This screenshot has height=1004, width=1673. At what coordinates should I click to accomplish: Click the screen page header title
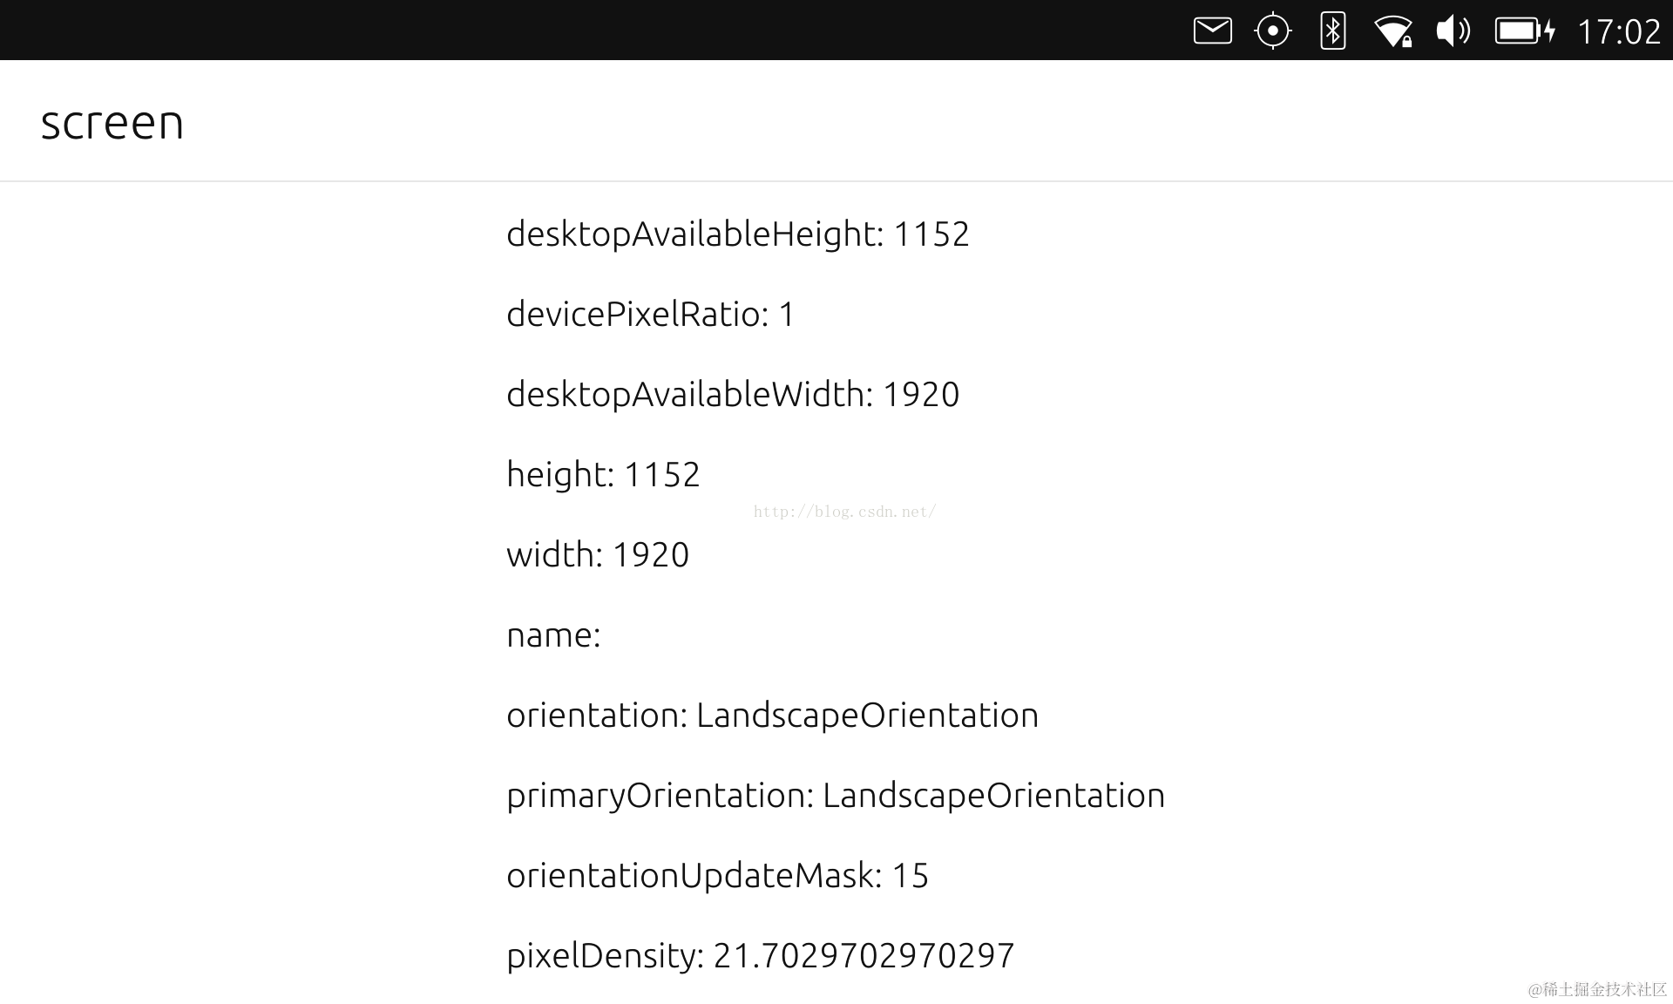pos(112,122)
